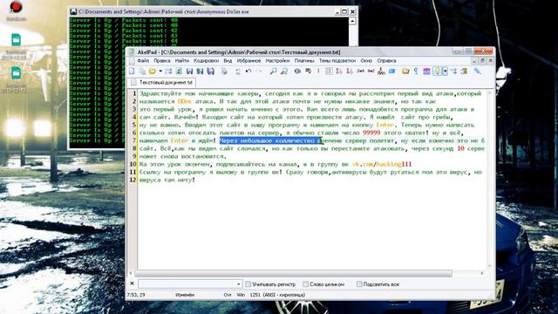Open dropdown arrow beside light bulb icon
558x314 pixels.
coord(446,72)
